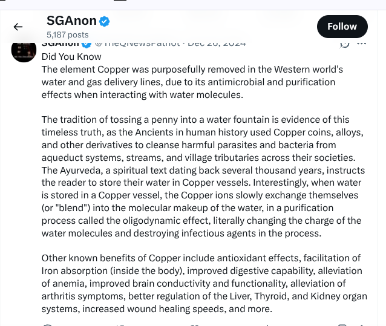Click the verified badge beside the SGAnon header

pyautogui.click(x=104, y=22)
